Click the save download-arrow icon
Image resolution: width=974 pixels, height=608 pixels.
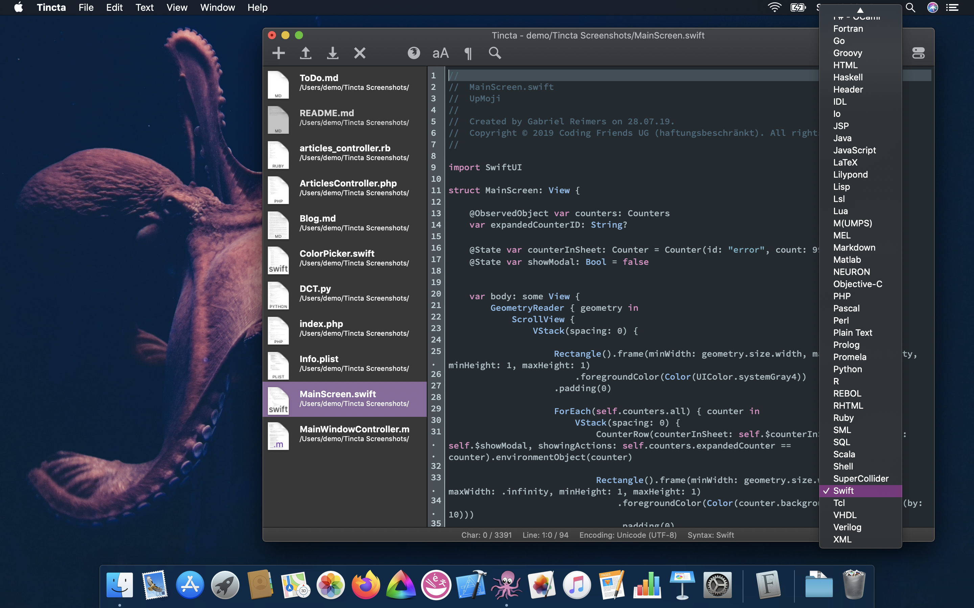click(x=332, y=53)
